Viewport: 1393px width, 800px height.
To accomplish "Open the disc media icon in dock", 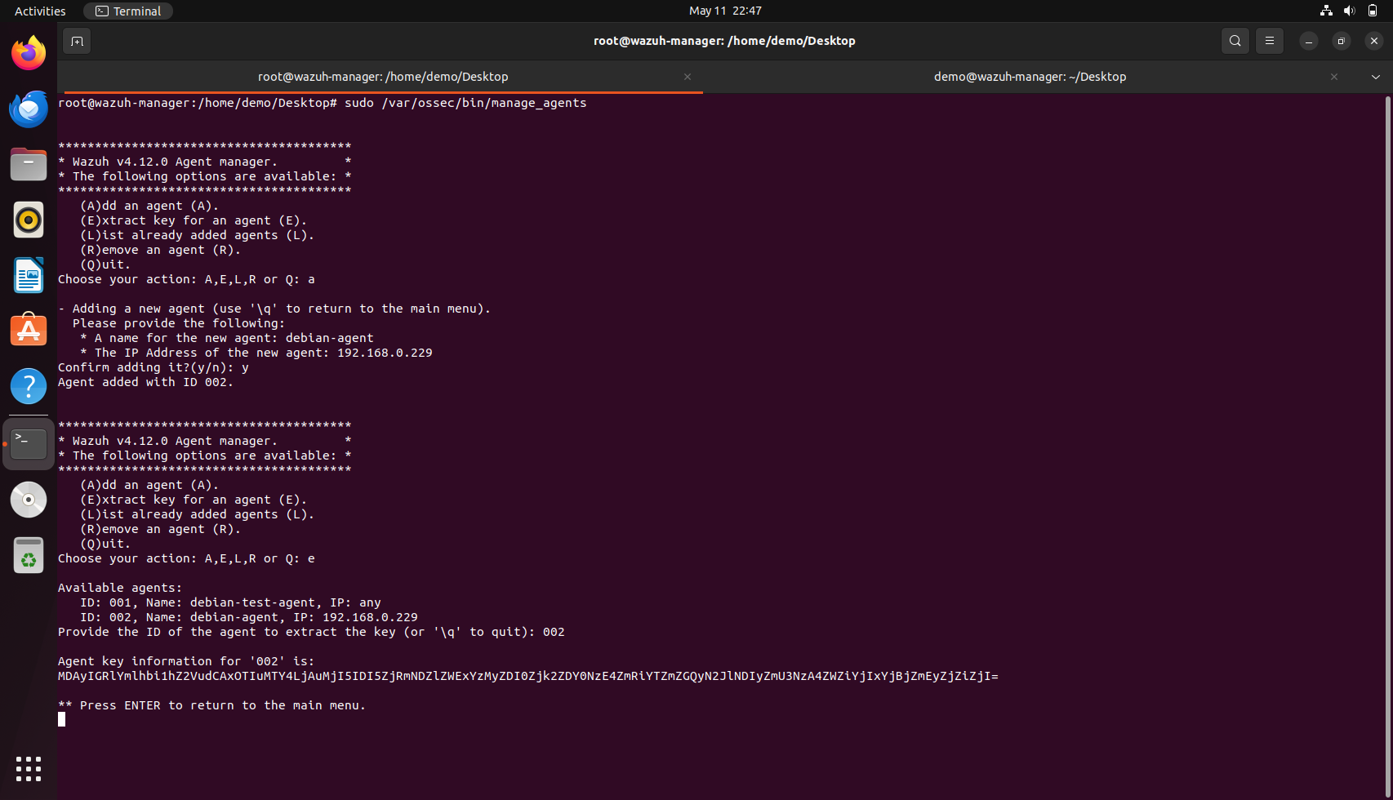I will coord(29,499).
